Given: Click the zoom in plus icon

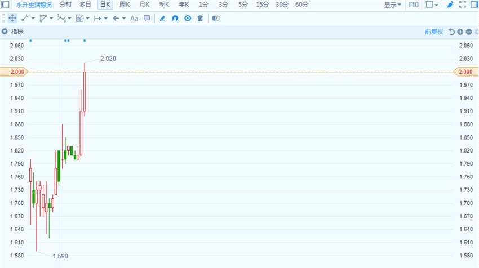Looking at the screenshot, I should pyautogui.click(x=460, y=32).
